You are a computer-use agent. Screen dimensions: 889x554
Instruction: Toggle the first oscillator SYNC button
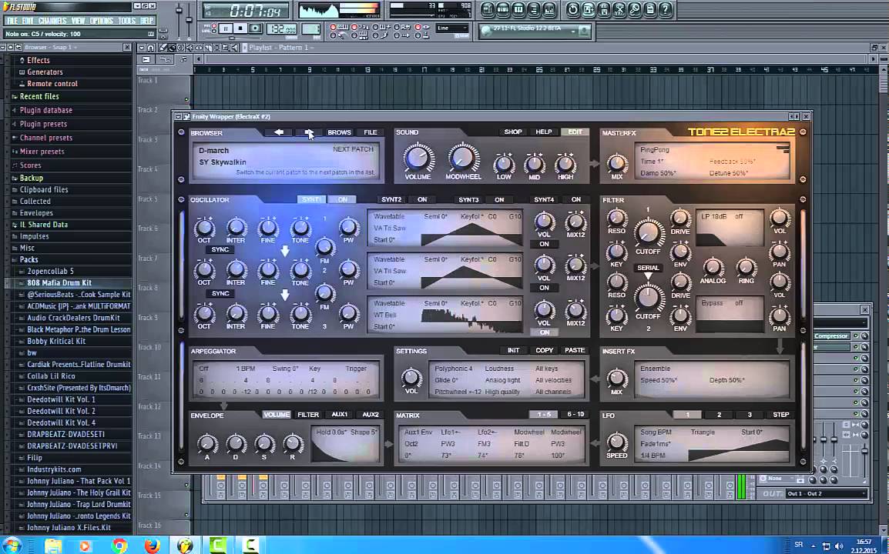(x=220, y=250)
